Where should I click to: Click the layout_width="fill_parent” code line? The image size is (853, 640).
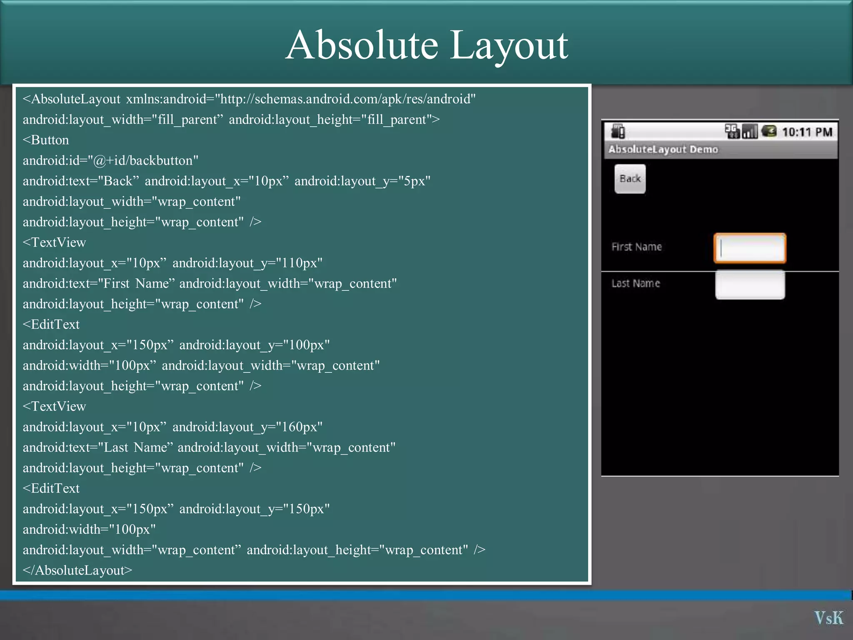point(231,120)
